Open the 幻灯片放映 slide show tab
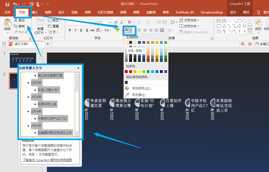The height and width of the screenshot is (172, 269). click(105, 12)
